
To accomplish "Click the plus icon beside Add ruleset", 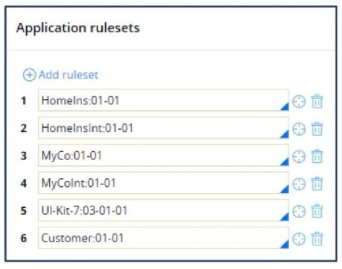I will [29, 75].
